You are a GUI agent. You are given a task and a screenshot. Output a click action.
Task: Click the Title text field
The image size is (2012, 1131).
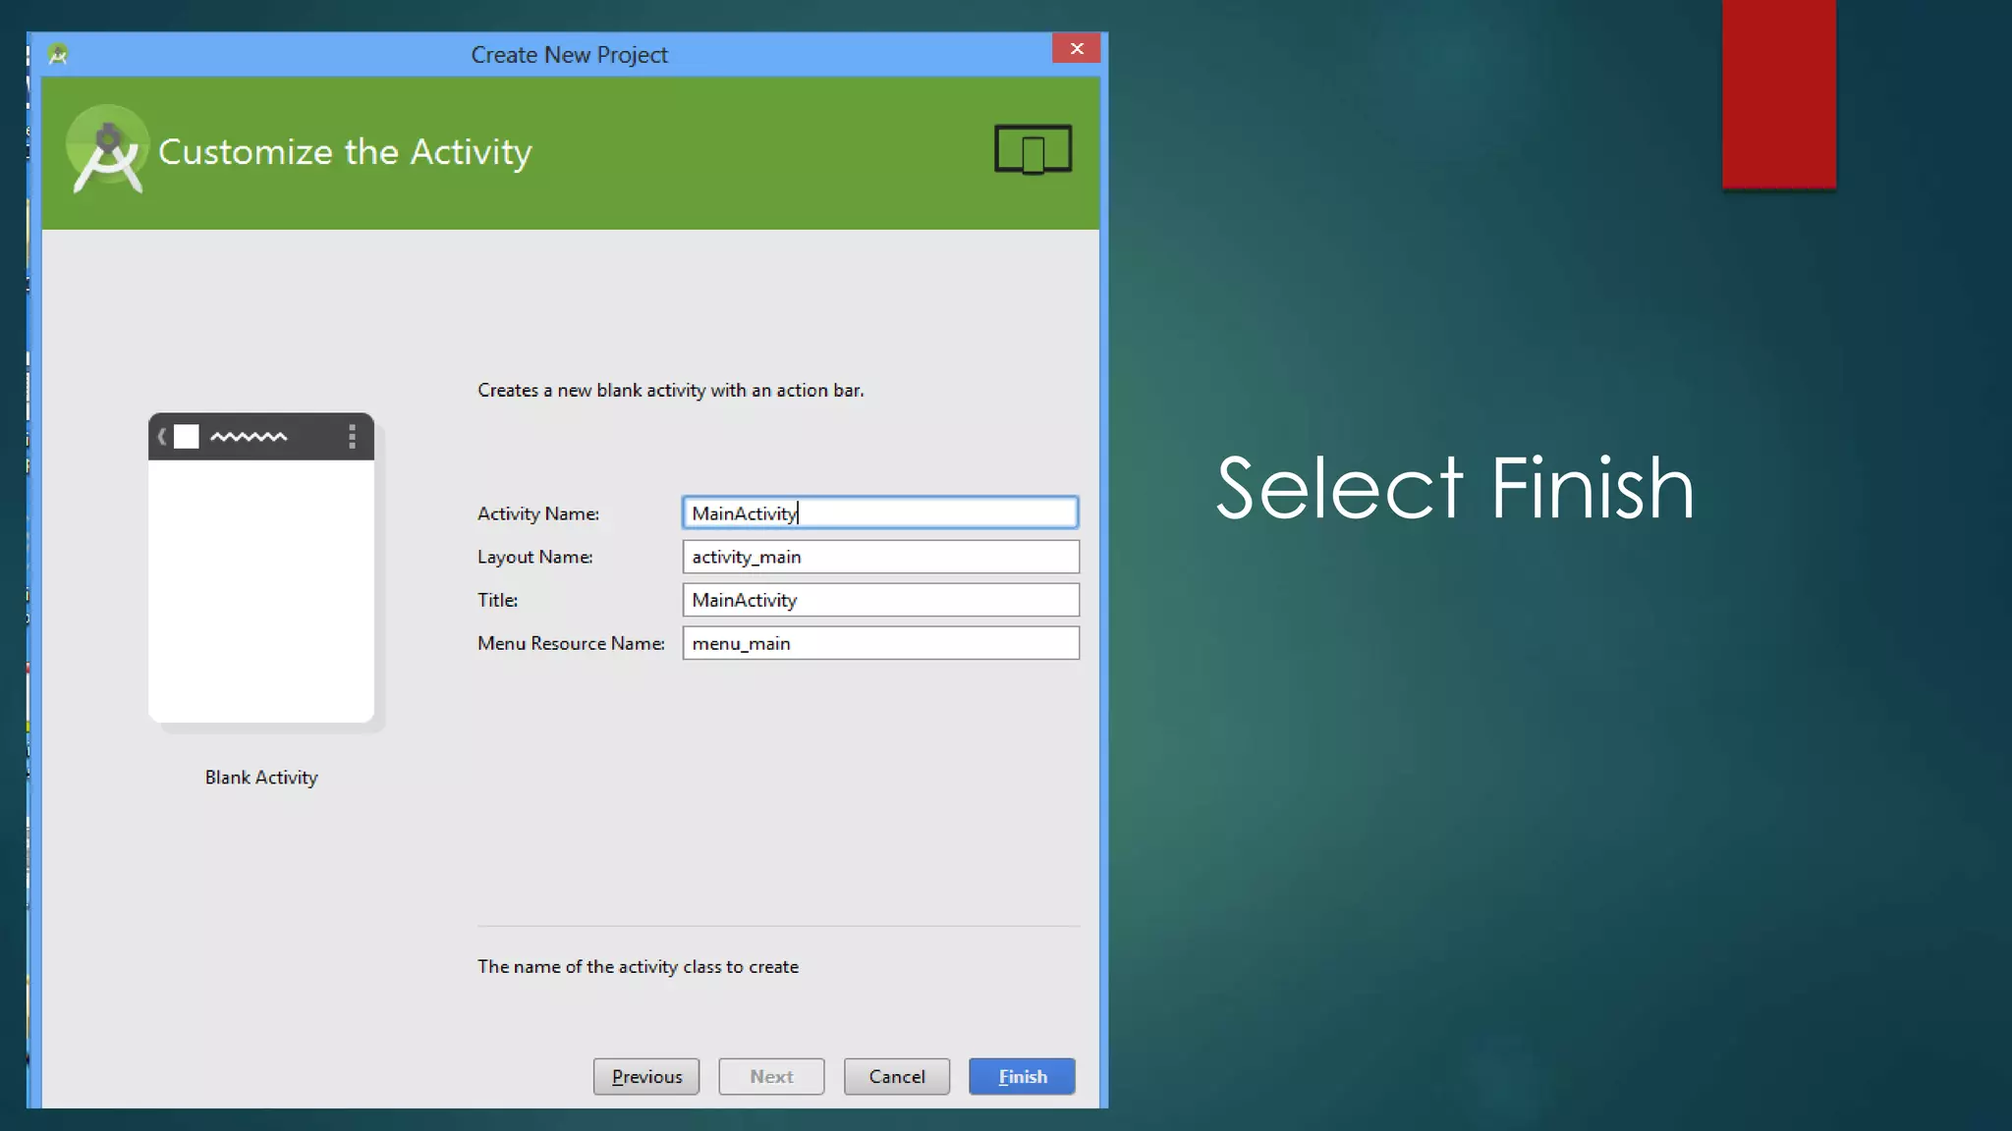880,600
